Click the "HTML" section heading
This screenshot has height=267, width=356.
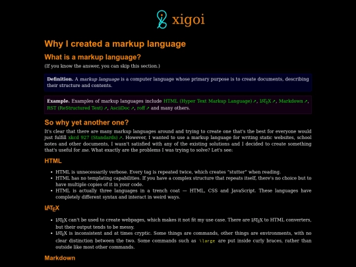pos(53,161)
